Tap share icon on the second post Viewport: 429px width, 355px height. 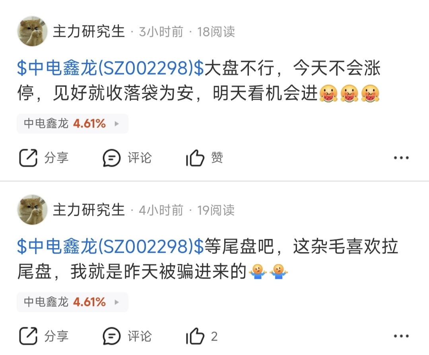pyautogui.click(x=28, y=336)
